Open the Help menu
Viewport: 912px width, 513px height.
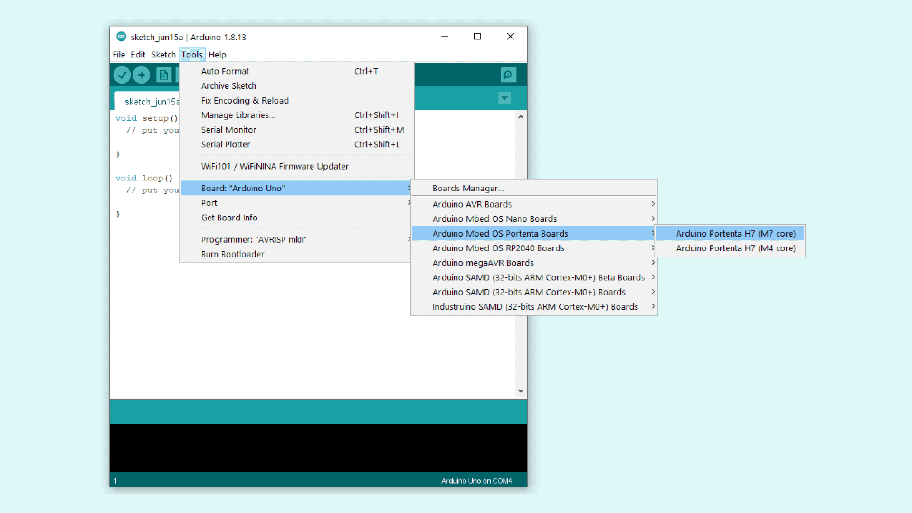[x=217, y=55]
